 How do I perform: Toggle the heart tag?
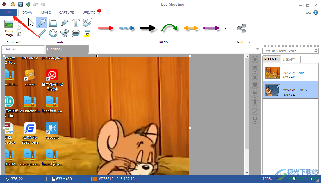(x=255, y=85)
